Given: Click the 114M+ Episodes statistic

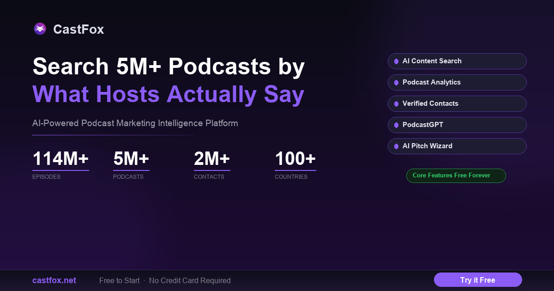Looking at the screenshot, I should 60,164.
